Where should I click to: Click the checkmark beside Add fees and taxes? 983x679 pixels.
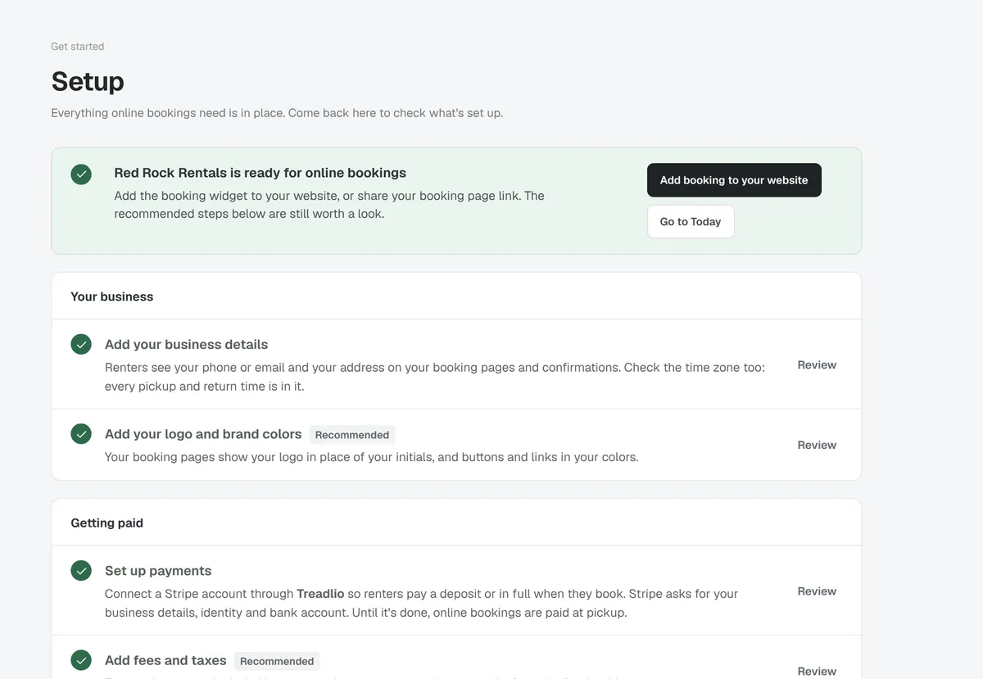click(x=81, y=660)
